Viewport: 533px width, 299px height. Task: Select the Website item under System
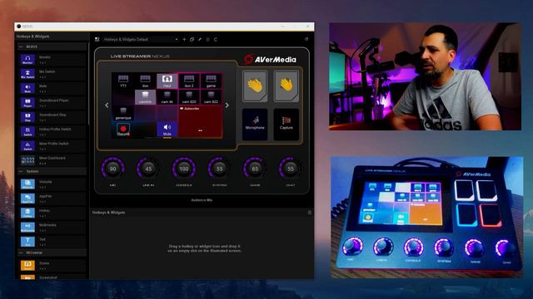tap(52, 184)
